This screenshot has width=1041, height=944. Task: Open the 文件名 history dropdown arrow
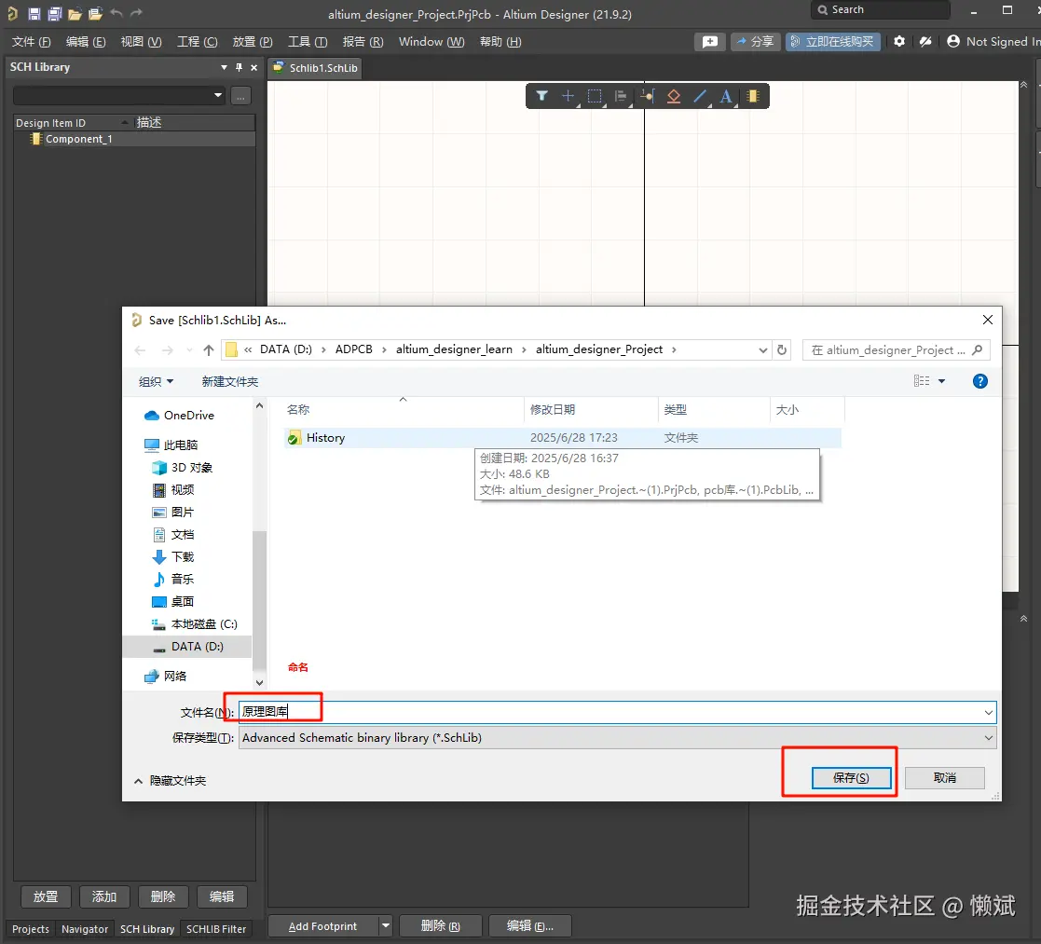989,712
